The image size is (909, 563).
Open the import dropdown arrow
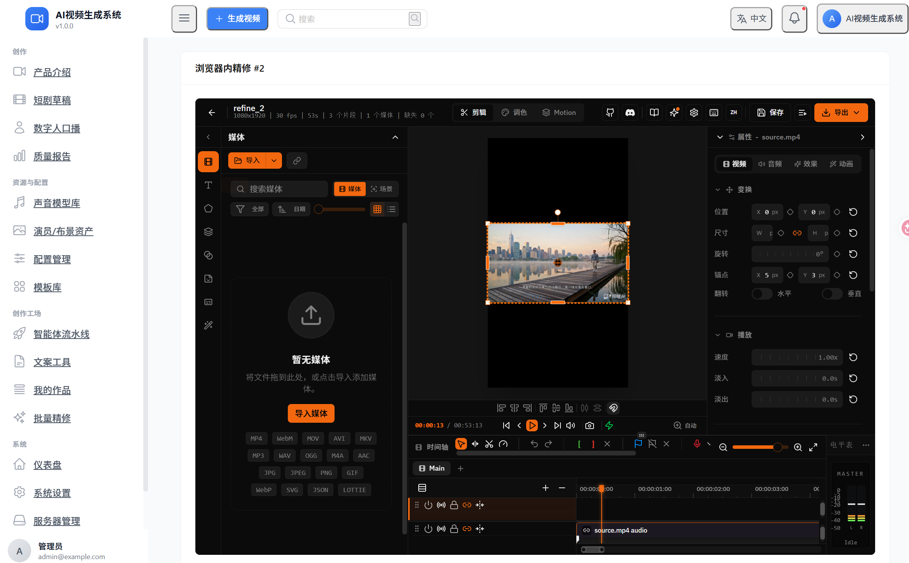274,161
